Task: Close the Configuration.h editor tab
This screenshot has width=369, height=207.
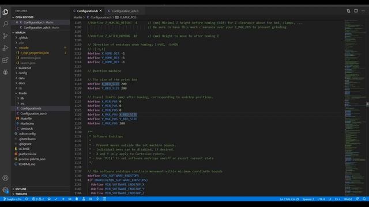Action: coord(101,11)
